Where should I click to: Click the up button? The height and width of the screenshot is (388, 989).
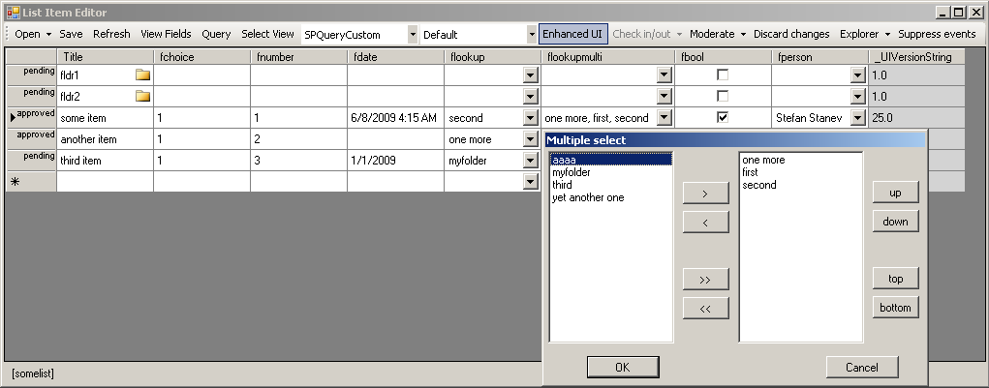pos(896,193)
